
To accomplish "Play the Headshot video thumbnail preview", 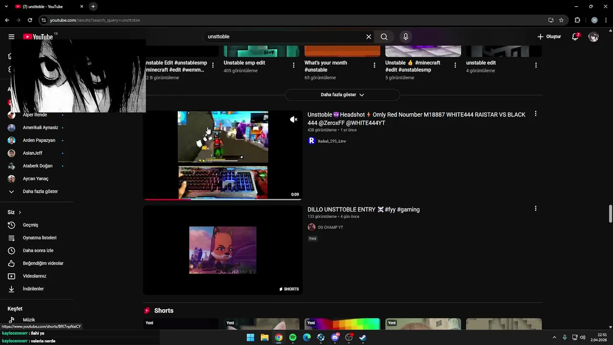I will pos(223,155).
